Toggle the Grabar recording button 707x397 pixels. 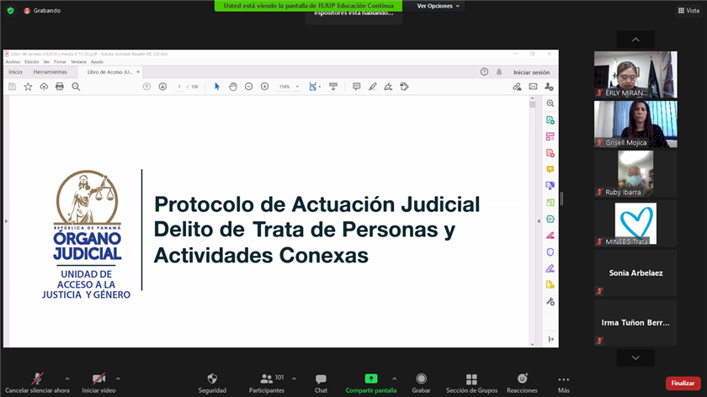(421, 384)
